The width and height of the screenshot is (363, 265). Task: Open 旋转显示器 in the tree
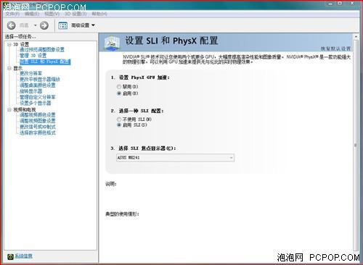[30, 91]
